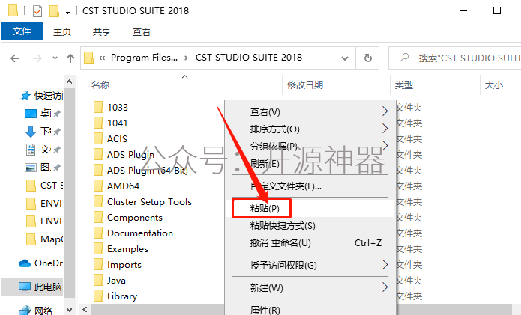Screen dimensions: 521x315
Task: Click navigation pane scroll up arrow
Action: tap(69, 82)
